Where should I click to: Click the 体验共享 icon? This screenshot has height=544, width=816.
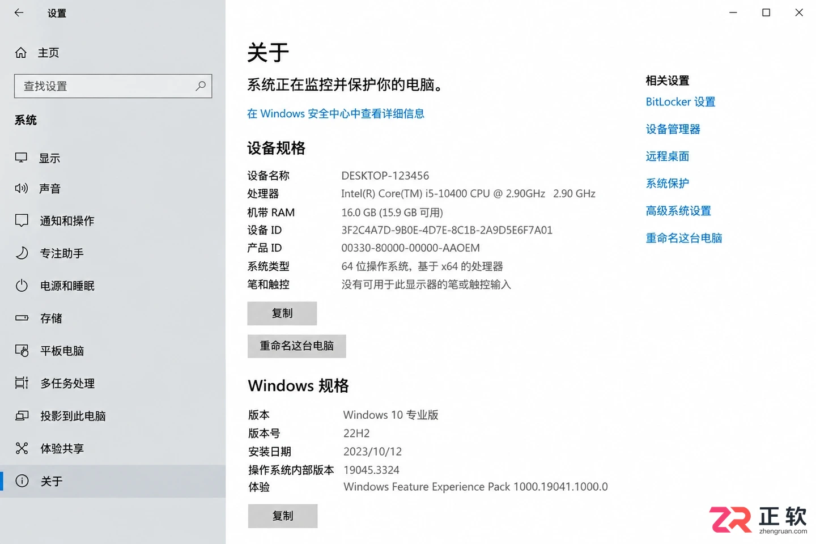(x=22, y=449)
